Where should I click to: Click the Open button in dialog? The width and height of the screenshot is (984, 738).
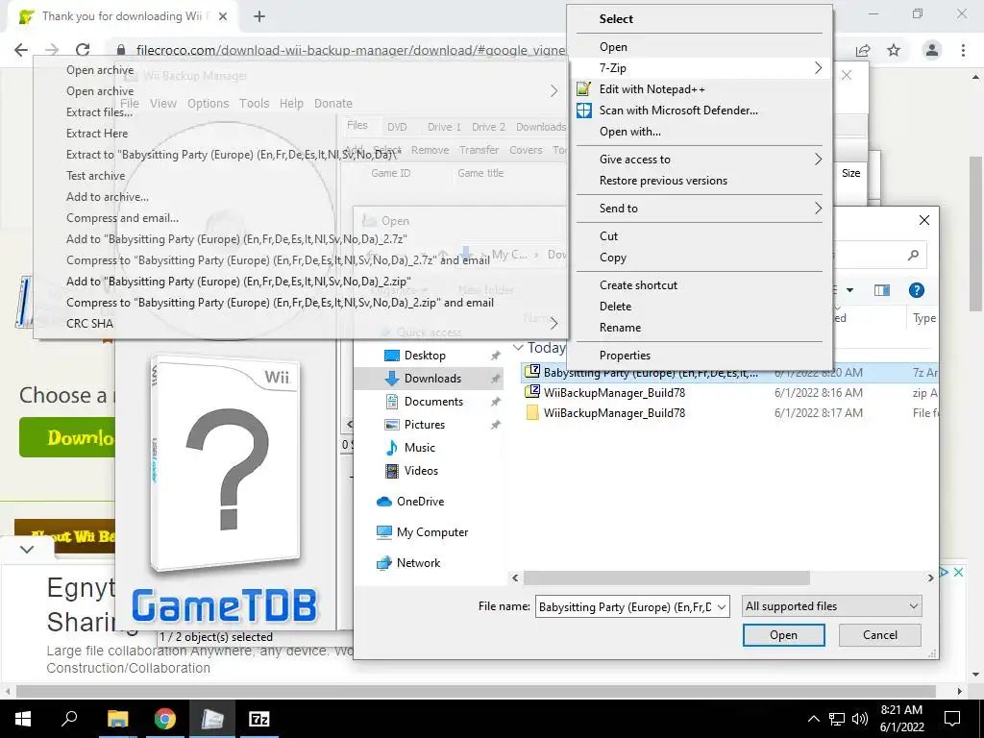click(x=783, y=635)
